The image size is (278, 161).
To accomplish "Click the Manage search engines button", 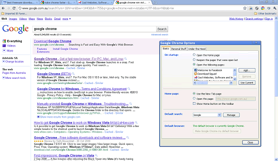I will 231,115.
